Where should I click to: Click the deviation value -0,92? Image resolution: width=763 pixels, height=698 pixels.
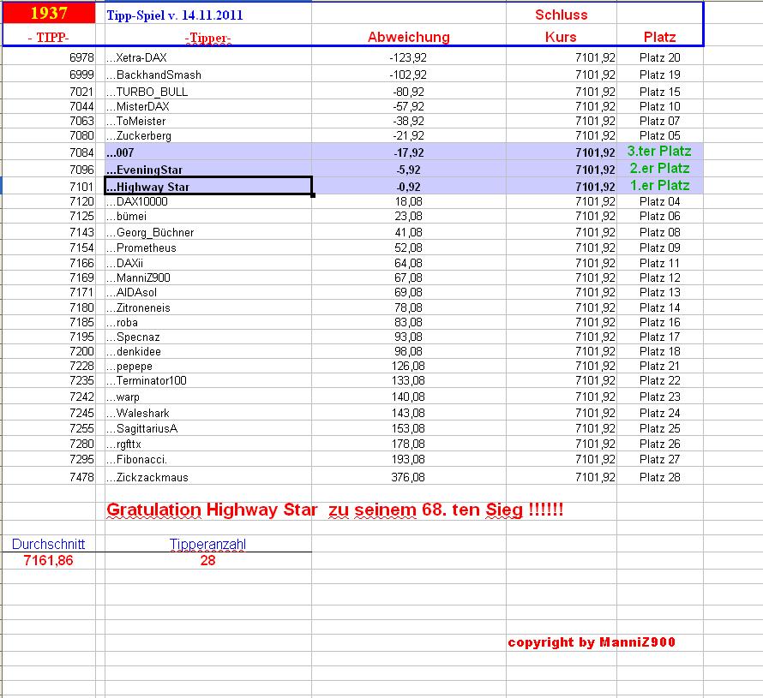click(x=408, y=187)
